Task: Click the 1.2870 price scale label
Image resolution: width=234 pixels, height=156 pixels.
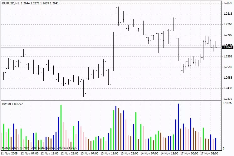Action: 228,3
